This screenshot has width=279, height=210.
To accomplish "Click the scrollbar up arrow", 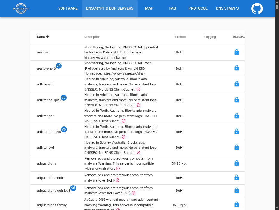I will tap(277, 2).
